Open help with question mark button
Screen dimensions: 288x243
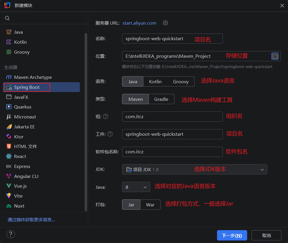[11, 234]
